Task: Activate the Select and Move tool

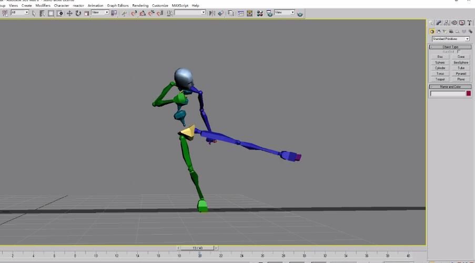Action: point(69,13)
